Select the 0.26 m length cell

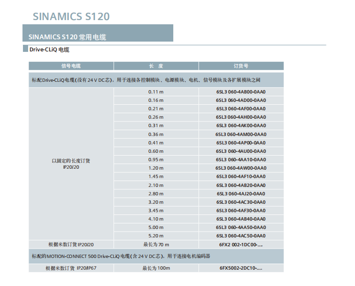coord(156,117)
